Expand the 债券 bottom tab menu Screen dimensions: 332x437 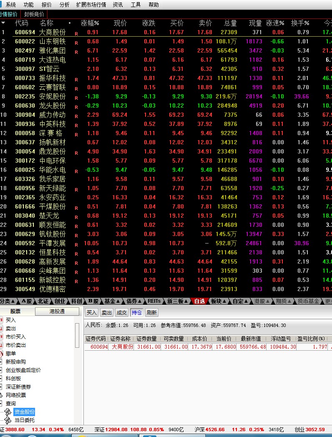tap(134, 301)
